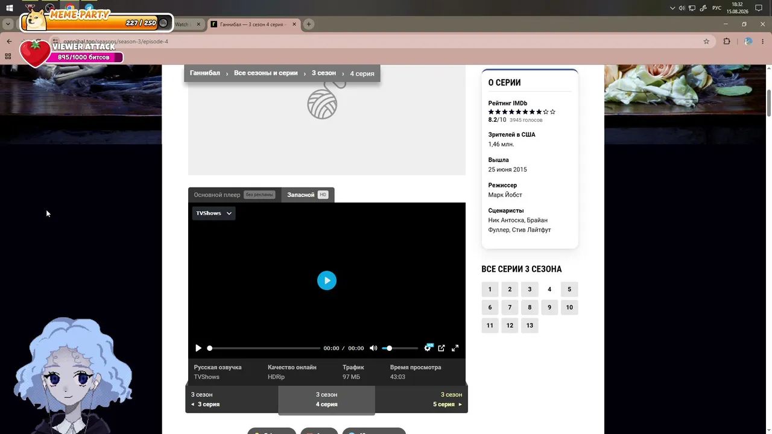Bookmark this page with the star icon
Image resolution: width=772 pixels, height=434 pixels.
[706, 42]
